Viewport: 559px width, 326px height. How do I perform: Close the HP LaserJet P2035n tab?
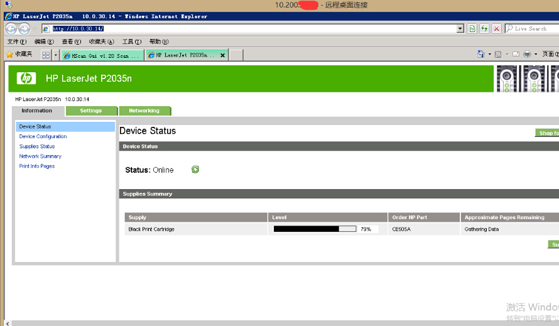coord(222,55)
